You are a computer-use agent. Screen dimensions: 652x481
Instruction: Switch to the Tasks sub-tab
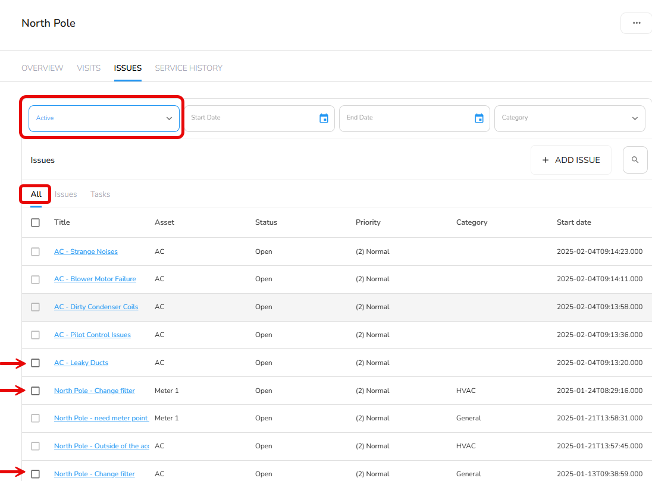(x=100, y=194)
